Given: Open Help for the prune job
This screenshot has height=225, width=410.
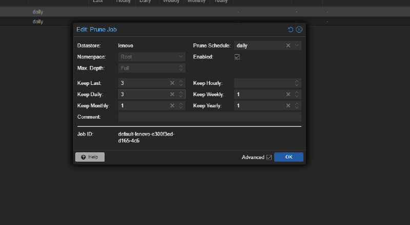Looking at the screenshot, I should 90,157.
